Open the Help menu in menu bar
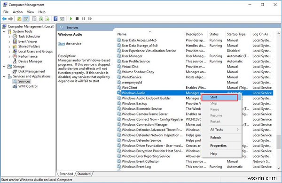The height and width of the screenshot is (183, 282). [x=42, y=12]
